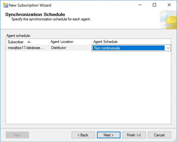
Task: Go Back to the previous page
Action: (83, 135)
